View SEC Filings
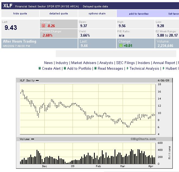 125,63
